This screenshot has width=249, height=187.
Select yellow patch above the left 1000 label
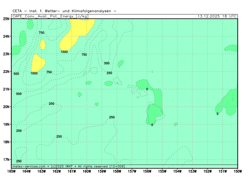(x=38, y=63)
